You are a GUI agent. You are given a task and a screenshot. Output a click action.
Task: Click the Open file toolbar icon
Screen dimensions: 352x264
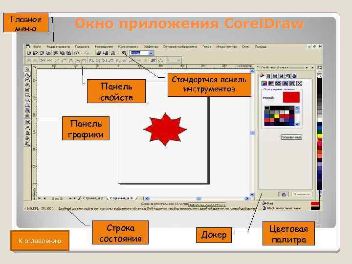(x=35, y=53)
